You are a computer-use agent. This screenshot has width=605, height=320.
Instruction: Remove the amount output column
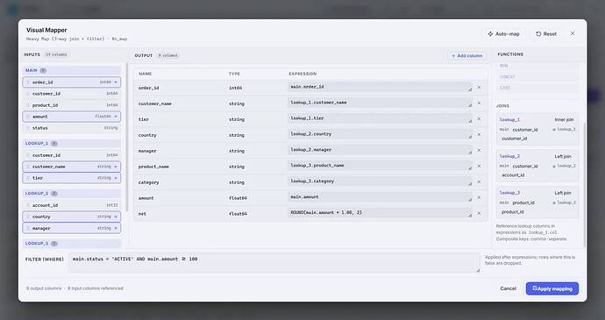point(479,197)
